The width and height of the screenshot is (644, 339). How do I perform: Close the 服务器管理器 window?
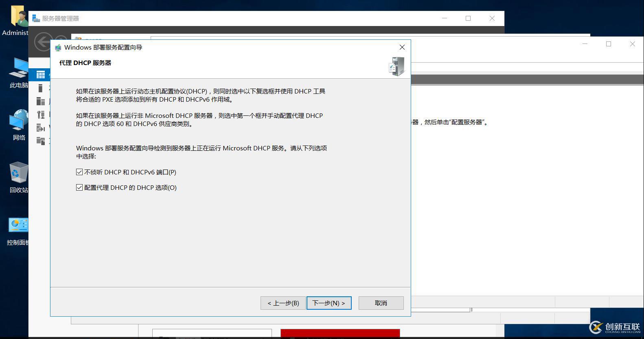(492, 18)
